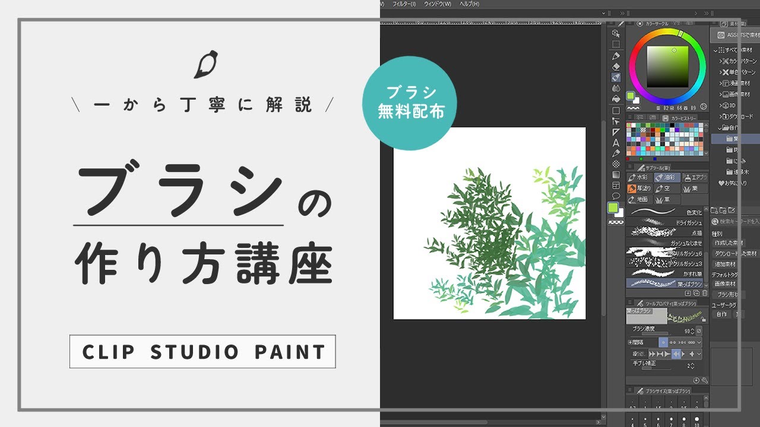Select the 葉っぱブラシ brush

pos(665,284)
